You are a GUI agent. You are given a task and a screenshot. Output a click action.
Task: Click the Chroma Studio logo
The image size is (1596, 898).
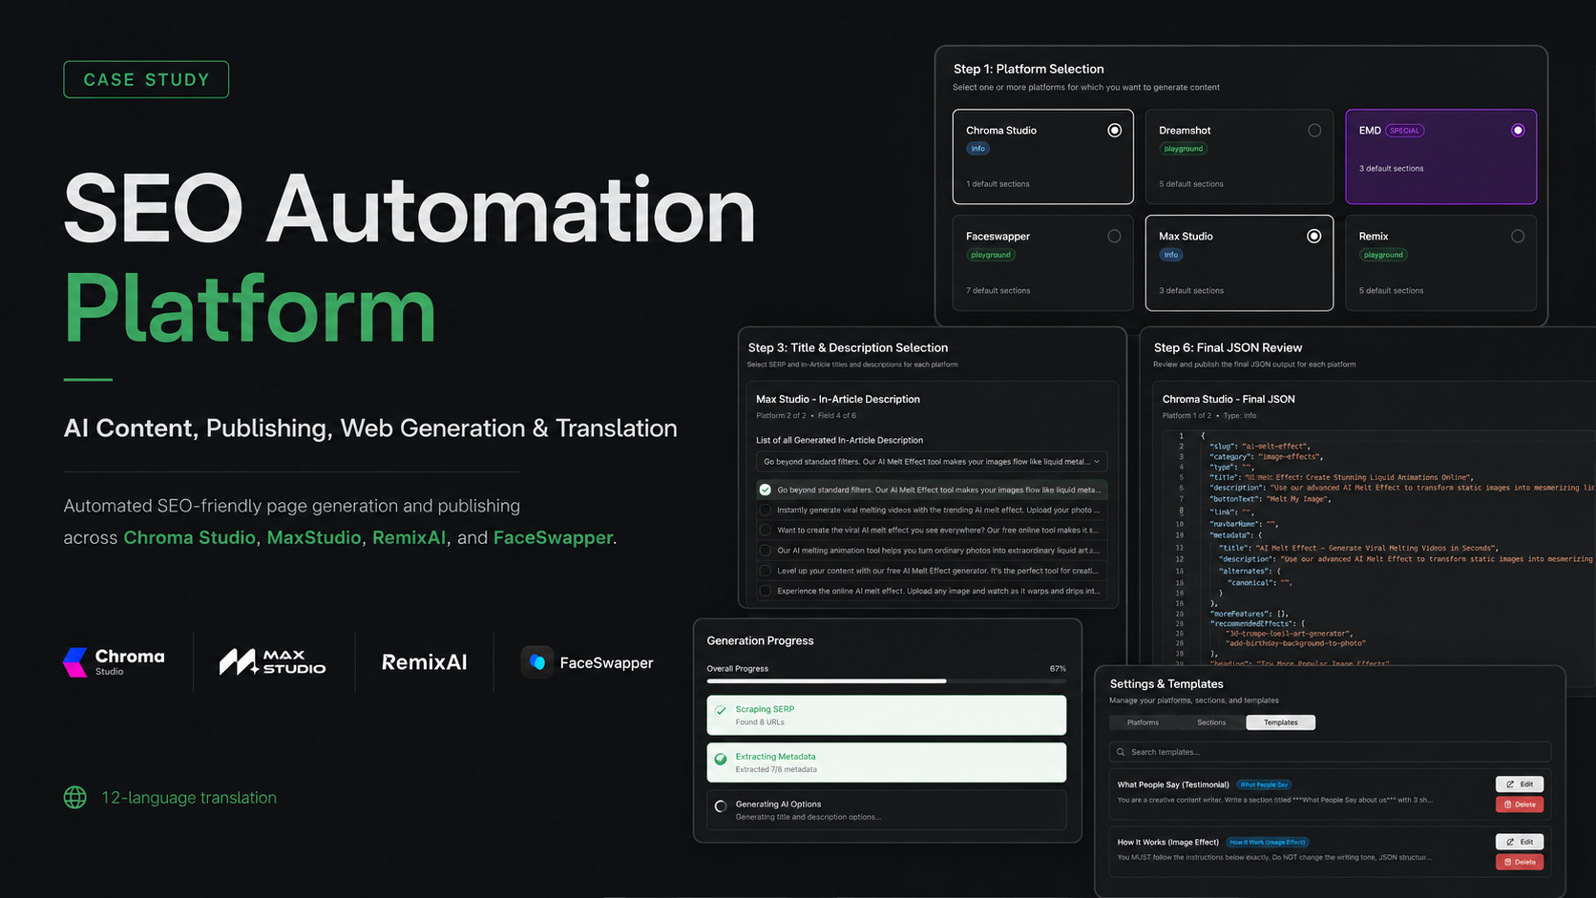(x=114, y=662)
